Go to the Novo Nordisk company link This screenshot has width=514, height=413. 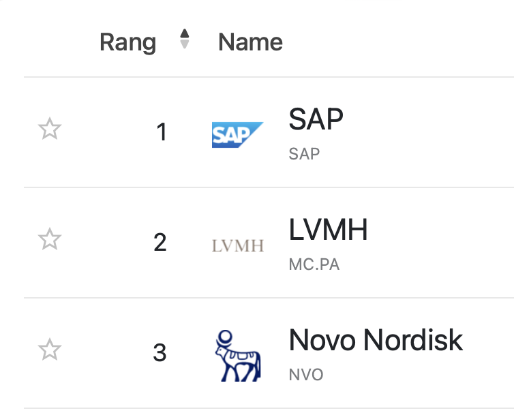click(376, 340)
